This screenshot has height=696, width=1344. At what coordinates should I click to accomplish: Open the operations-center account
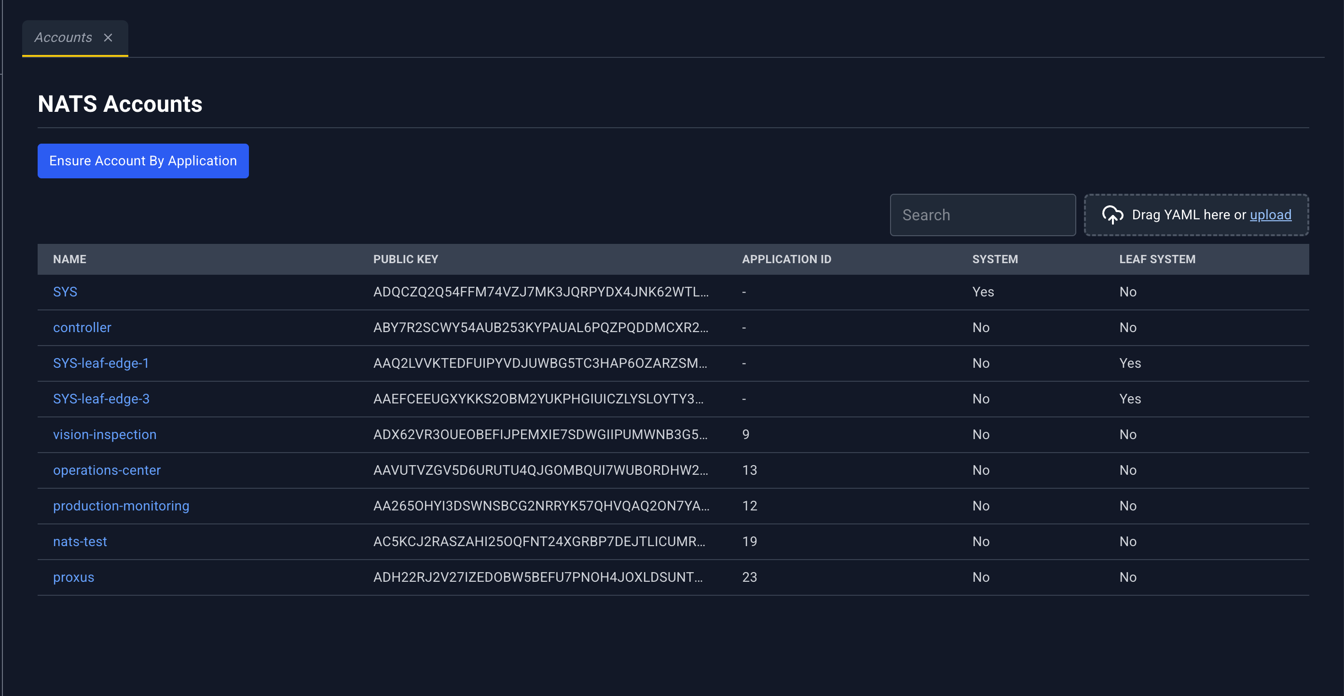click(x=107, y=470)
